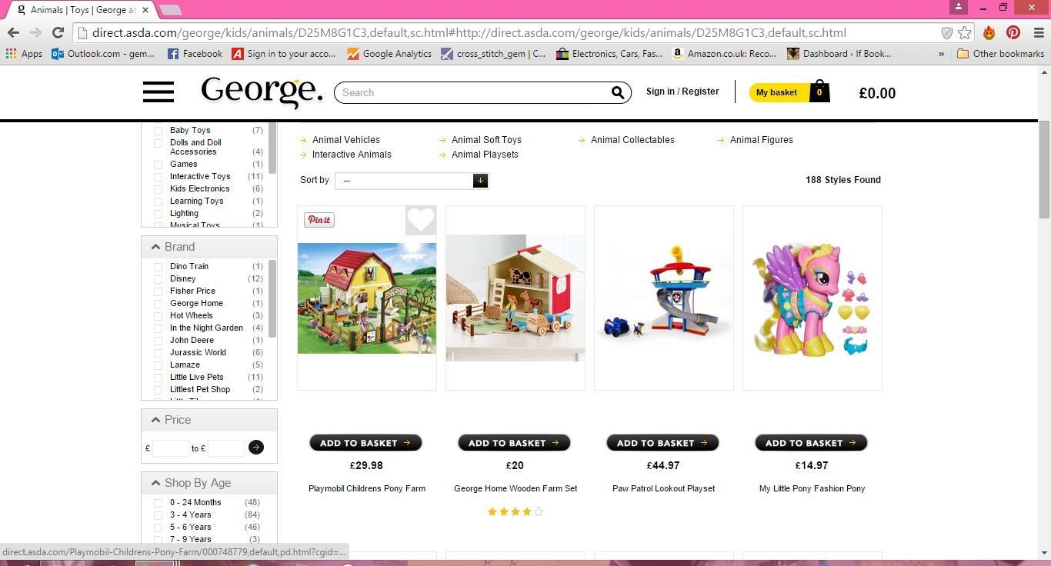The width and height of the screenshot is (1051, 566).
Task: Tick the Baby Toys checkbox
Action: [158, 131]
